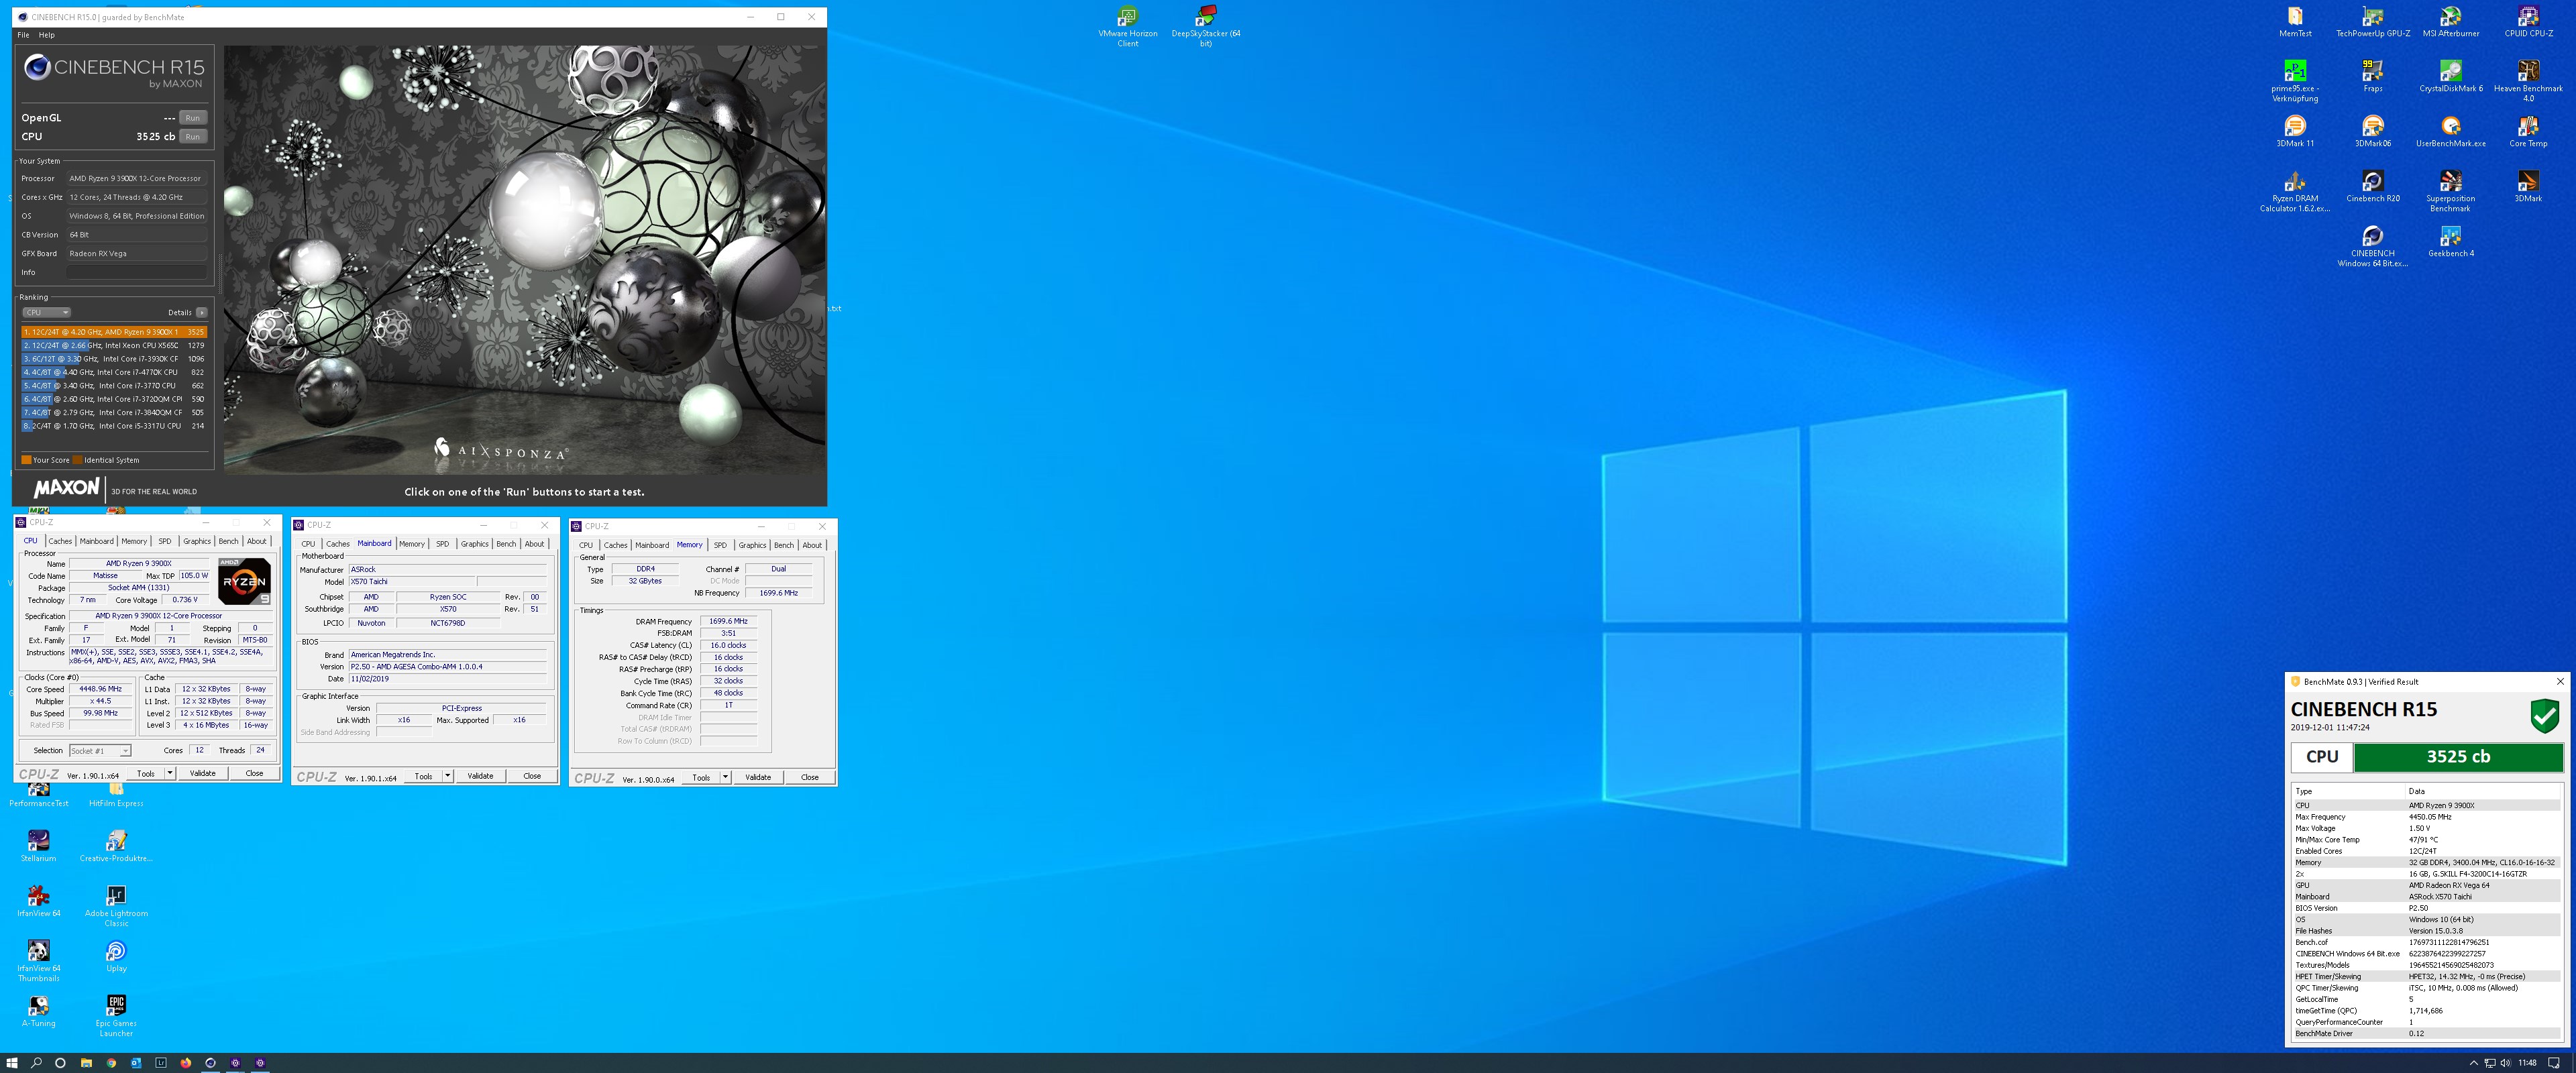The width and height of the screenshot is (2576, 1073).
Task: Open the File menu in Cinebench
Action: [x=23, y=35]
